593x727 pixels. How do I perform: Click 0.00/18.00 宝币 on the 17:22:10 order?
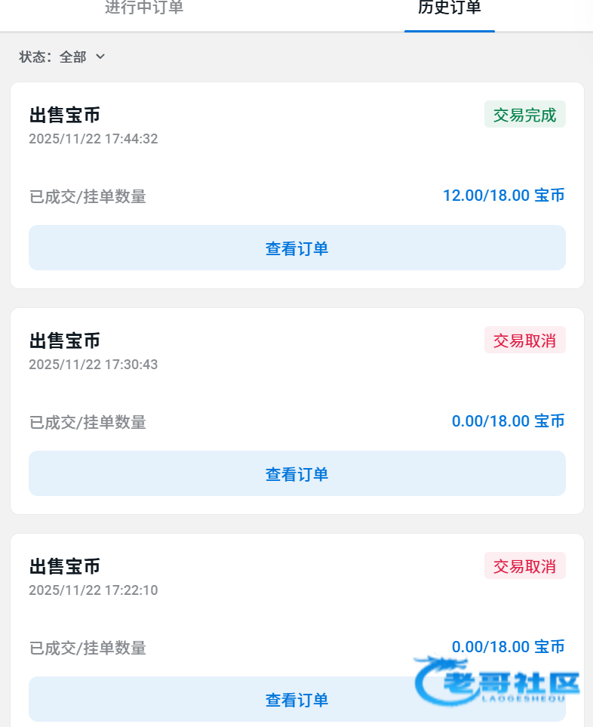pos(508,647)
